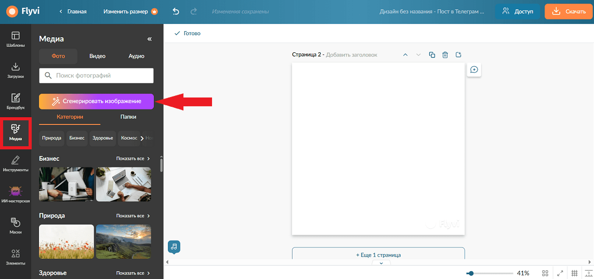Move page up using the up chevron

point(405,55)
